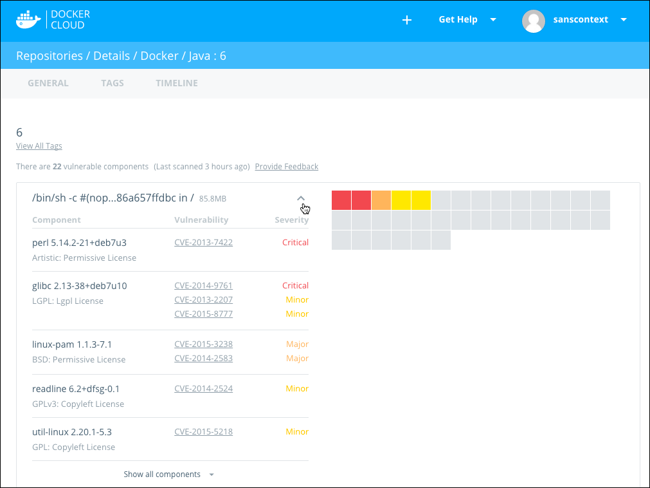650x488 pixels.
Task: Click the View All Tags link
Action: click(x=39, y=146)
